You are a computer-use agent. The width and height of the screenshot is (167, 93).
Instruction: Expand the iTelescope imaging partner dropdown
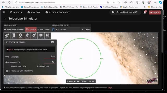click(x=82, y=29)
